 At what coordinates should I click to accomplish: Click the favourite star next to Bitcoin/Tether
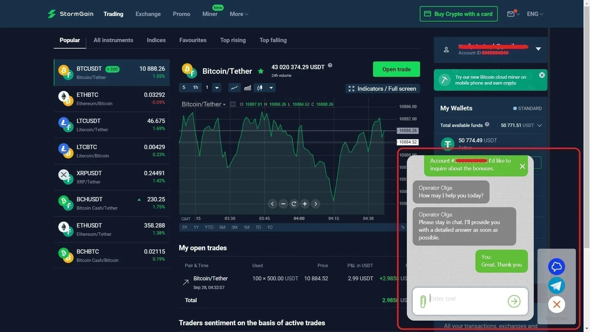[261, 71]
